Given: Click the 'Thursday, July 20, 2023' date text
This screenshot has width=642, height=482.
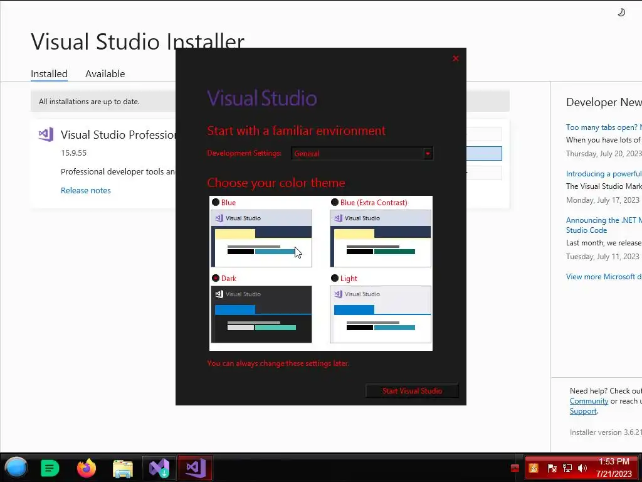Looking at the screenshot, I should coord(604,154).
